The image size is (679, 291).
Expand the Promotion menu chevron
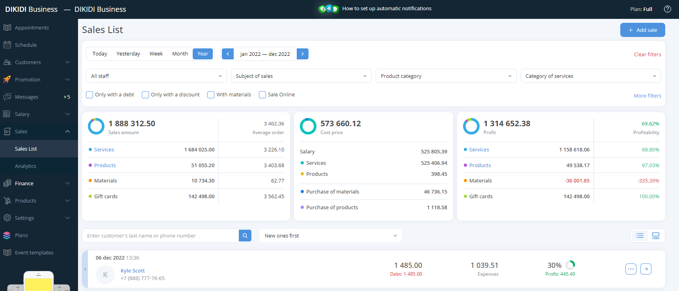67,79
